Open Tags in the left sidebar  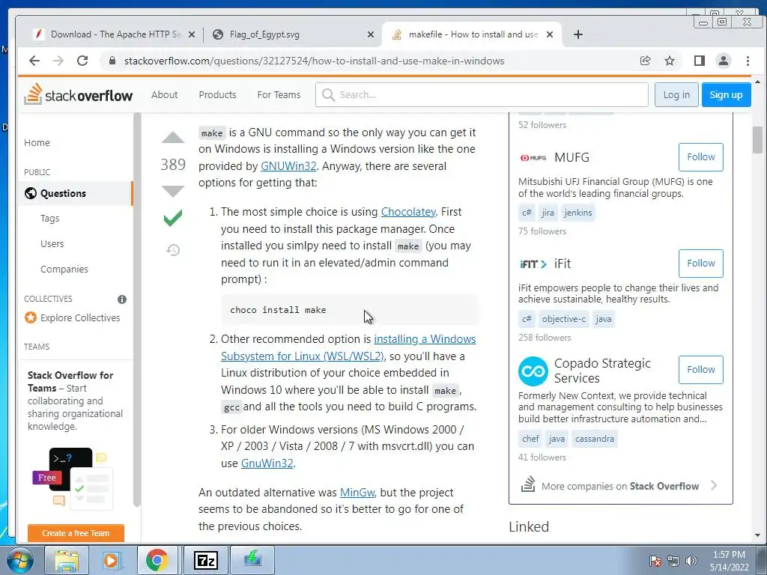(x=50, y=219)
